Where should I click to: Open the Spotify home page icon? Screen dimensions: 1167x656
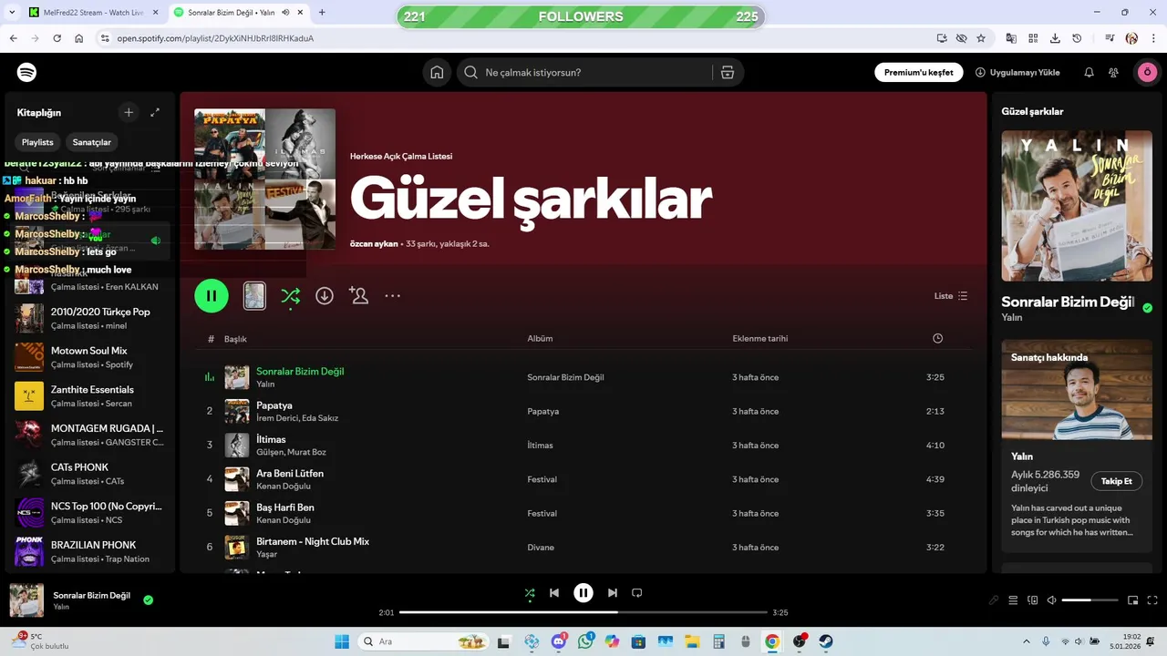pyautogui.click(x=437, y=73)
